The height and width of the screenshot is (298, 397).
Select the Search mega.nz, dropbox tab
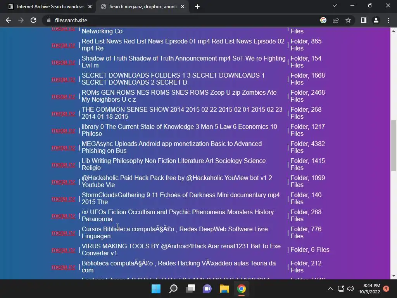tap(142, 7)
